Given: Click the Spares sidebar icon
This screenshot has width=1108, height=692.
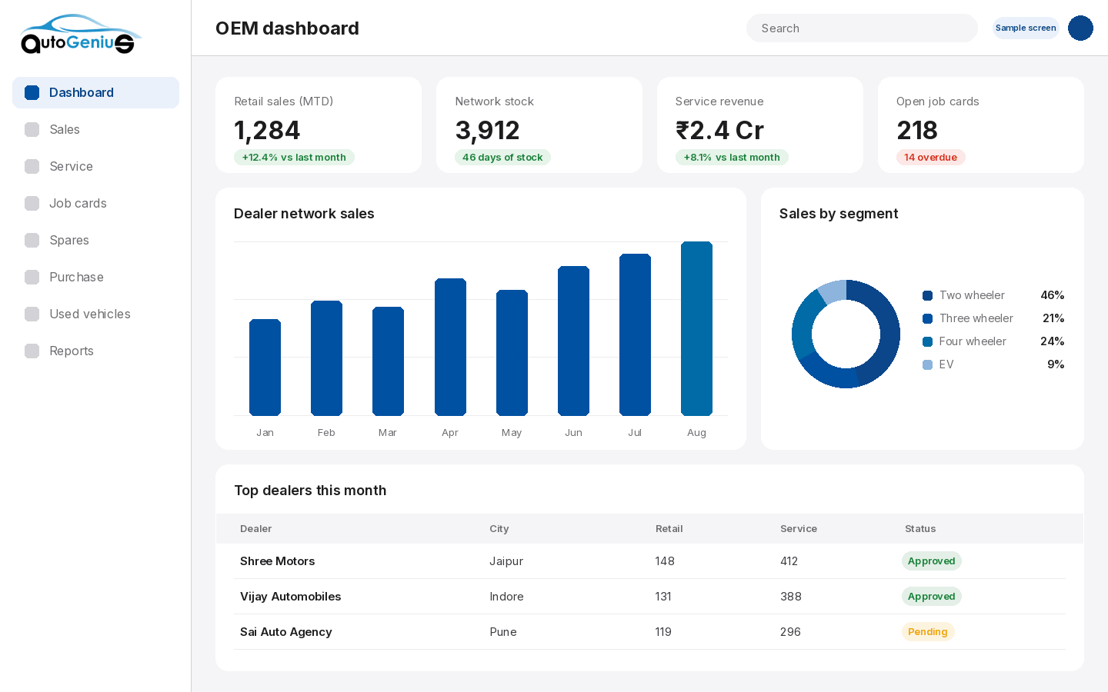Looking at the screenshot, I should point(32,241).
